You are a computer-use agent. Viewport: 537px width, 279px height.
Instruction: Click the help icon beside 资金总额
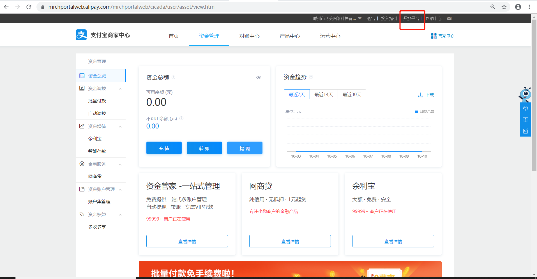click(174, 78)
